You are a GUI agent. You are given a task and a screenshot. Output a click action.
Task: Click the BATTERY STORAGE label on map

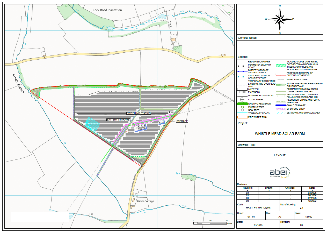click(x=118, y=120)
